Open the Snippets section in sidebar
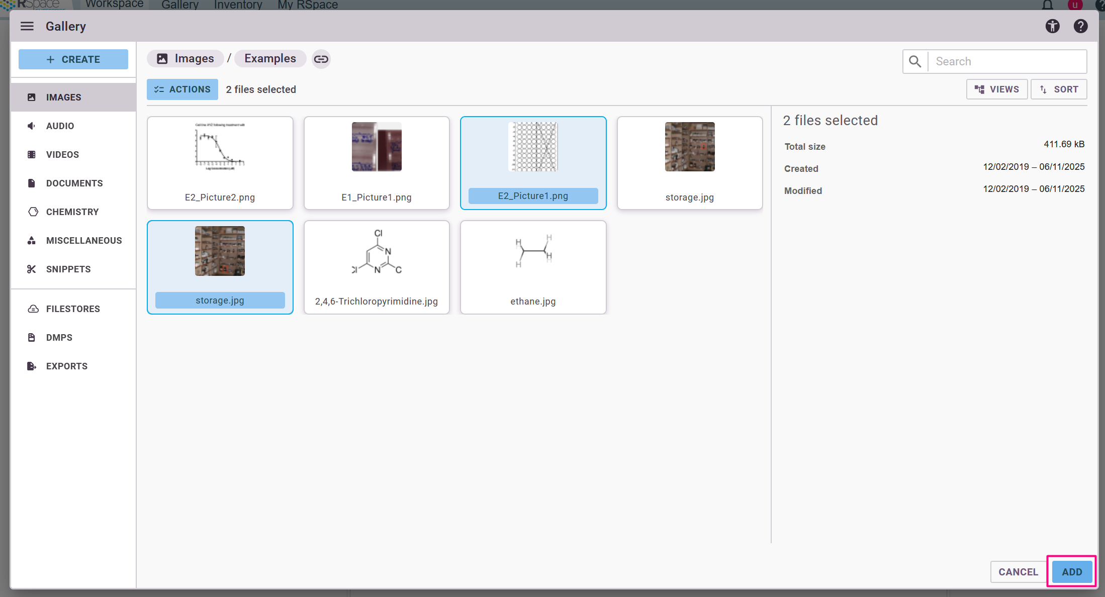This screenshot has height=597, width=1105. 68,269
